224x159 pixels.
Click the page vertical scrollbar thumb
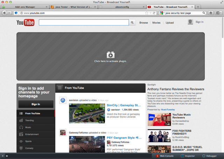[223, 28]
